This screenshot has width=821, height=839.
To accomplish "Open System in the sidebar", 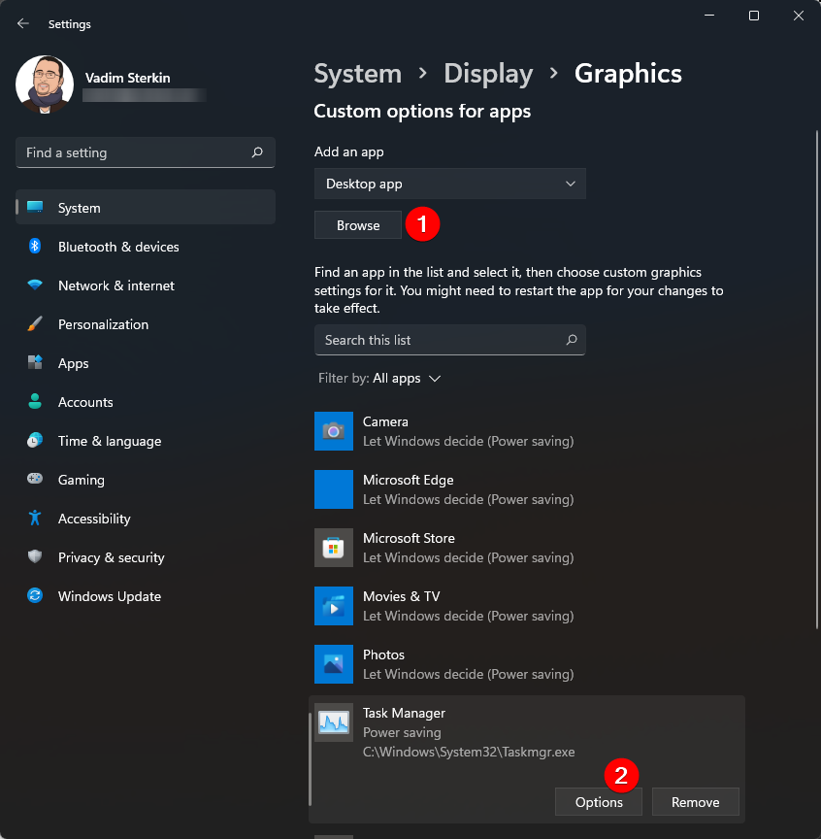I will 145,208.
